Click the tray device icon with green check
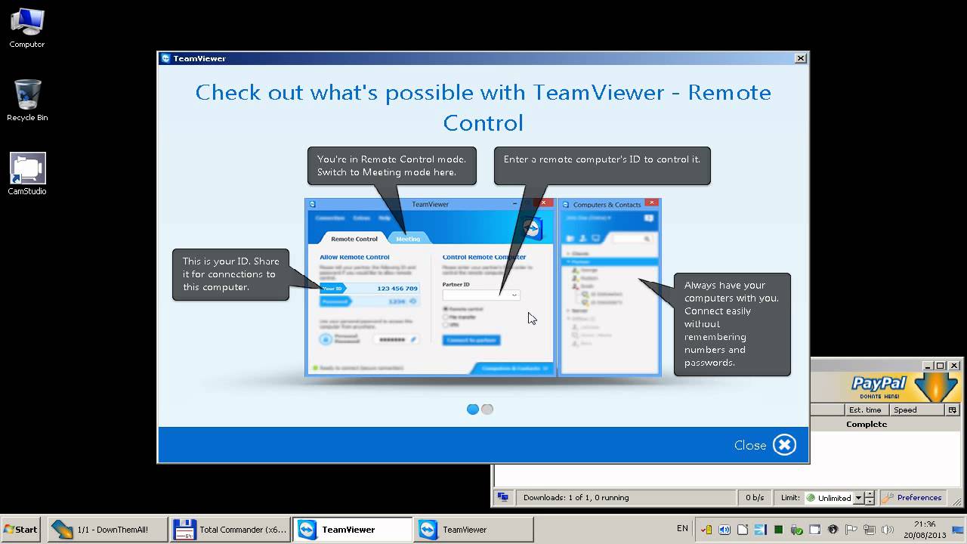Viewport: 967px width, 544px height. click(797, 530)
